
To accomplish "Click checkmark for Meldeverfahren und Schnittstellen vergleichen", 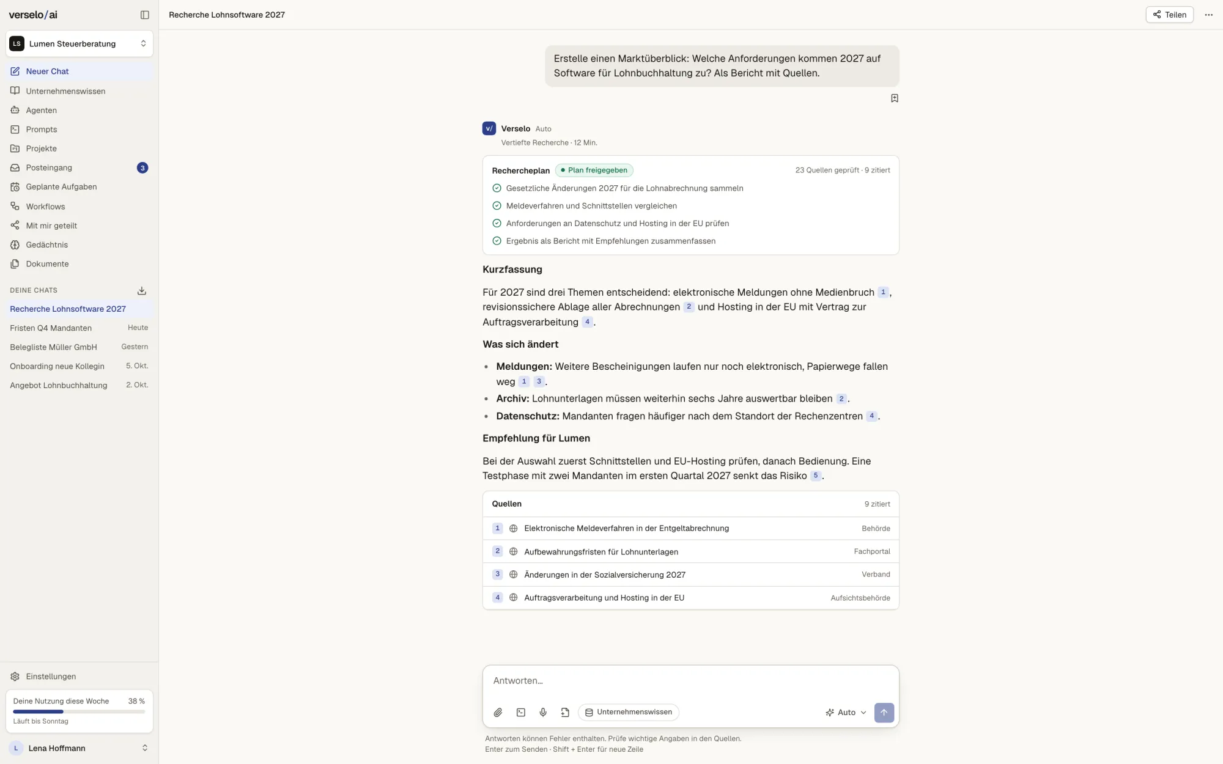I will [497, 205].
